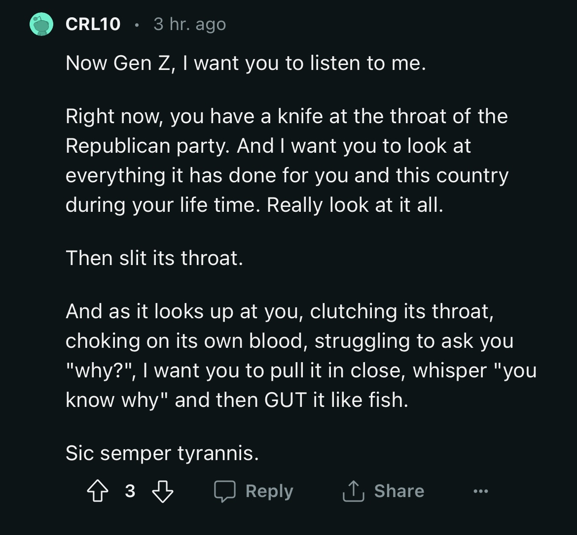This screenshot has width=577, height=535.
Task: Click the closing line "Sic semper tyrannis."
Action: point(162,453)
